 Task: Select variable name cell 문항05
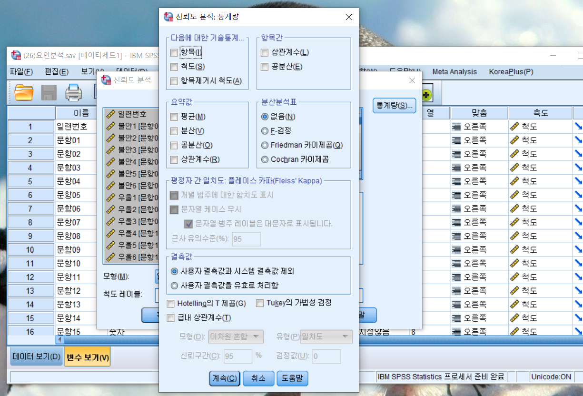77,195
